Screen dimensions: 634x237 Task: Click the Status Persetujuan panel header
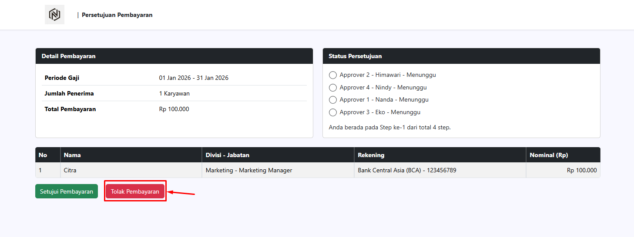point(355,56)
